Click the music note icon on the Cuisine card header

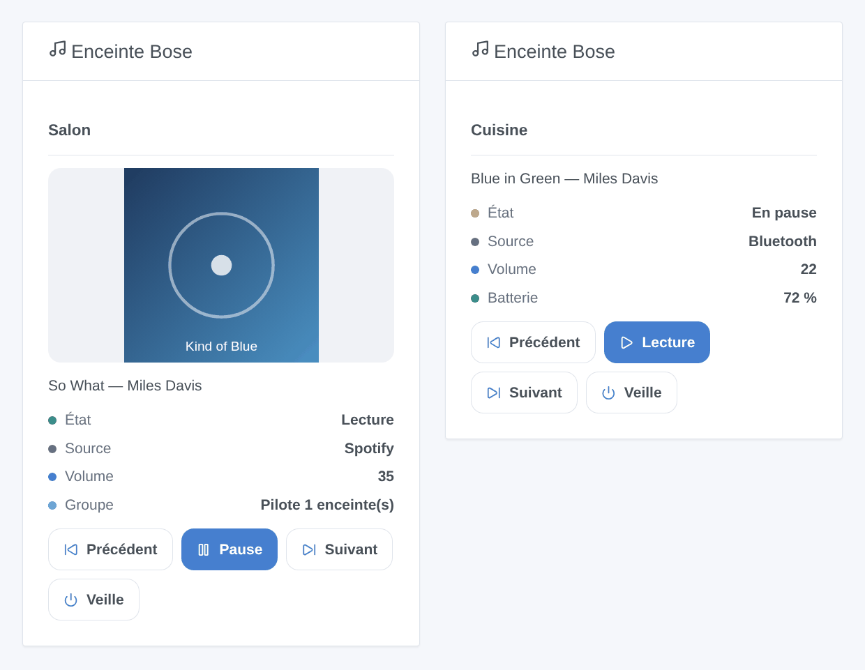point(480,49)
